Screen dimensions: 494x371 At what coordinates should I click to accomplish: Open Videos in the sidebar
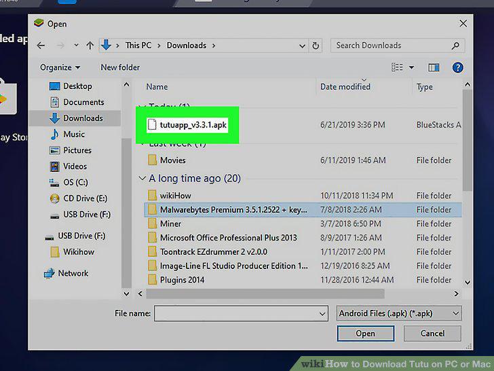[75, 166]
